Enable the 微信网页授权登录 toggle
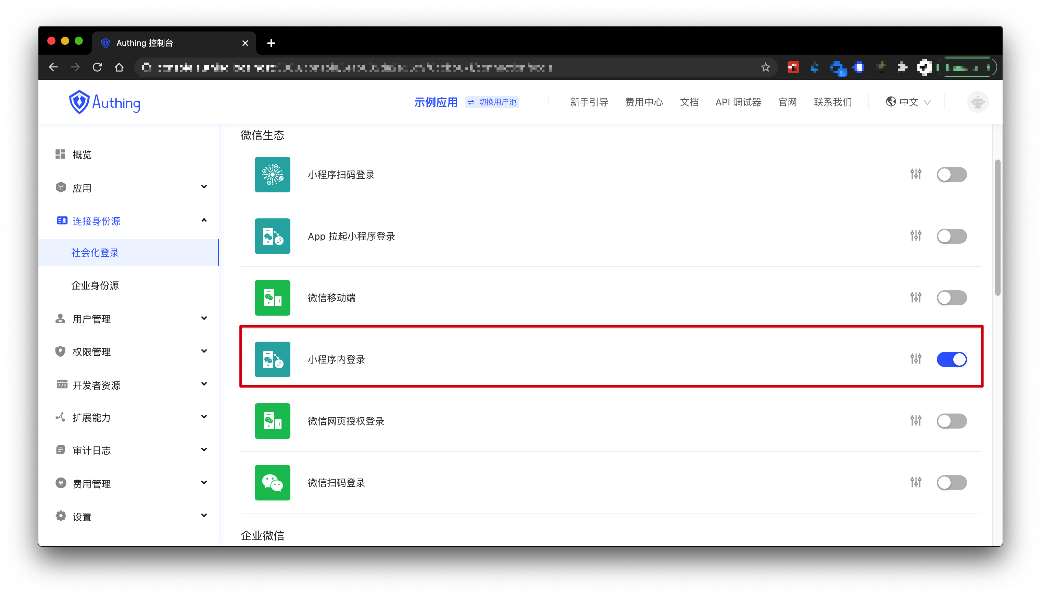 click(952, 421)
